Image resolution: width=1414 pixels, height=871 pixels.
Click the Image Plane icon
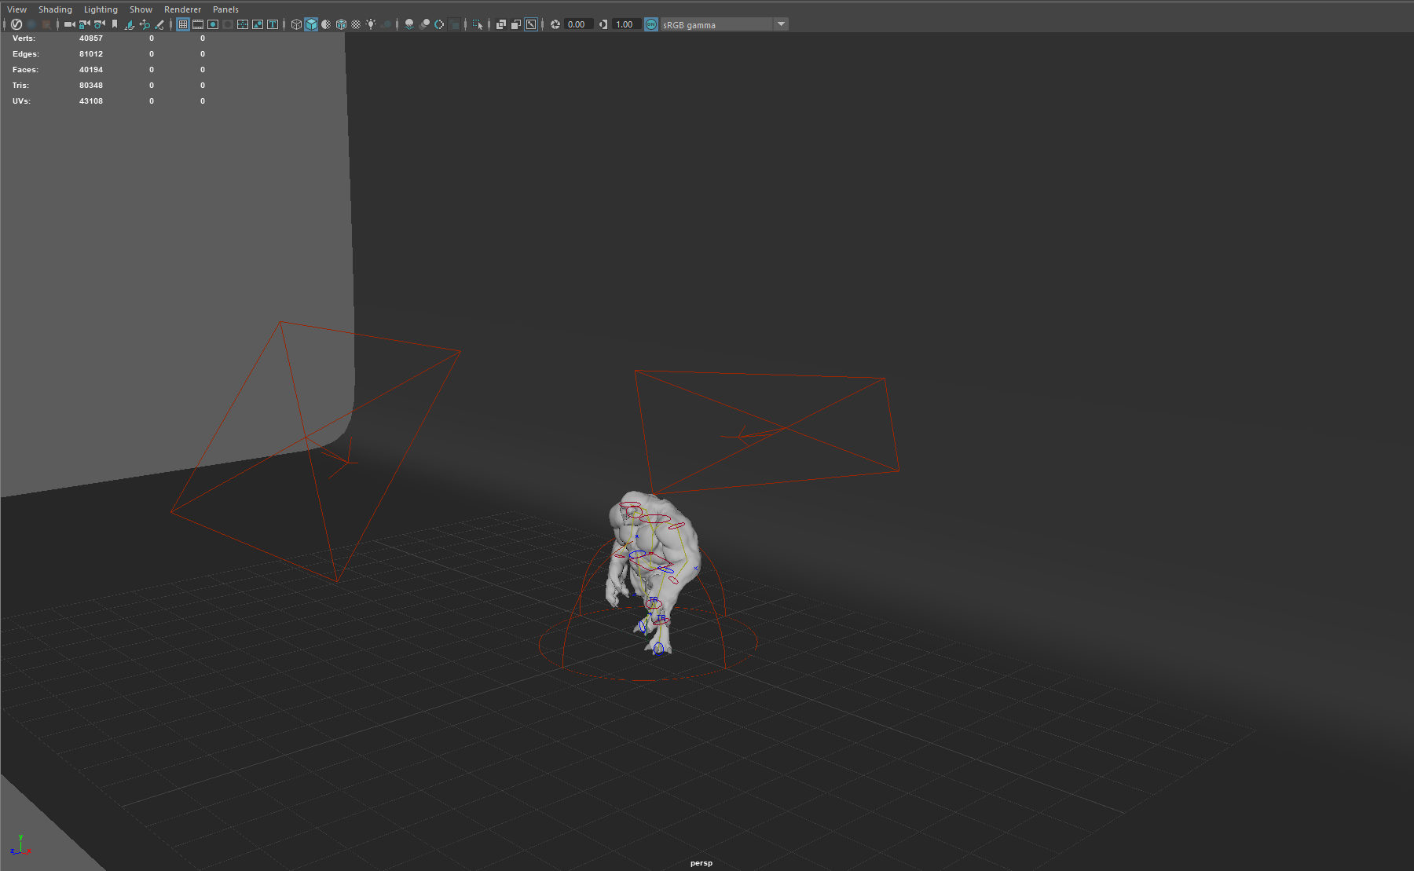130,24
